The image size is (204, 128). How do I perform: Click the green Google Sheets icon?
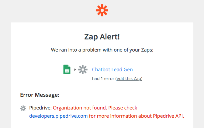coord(67,69)
